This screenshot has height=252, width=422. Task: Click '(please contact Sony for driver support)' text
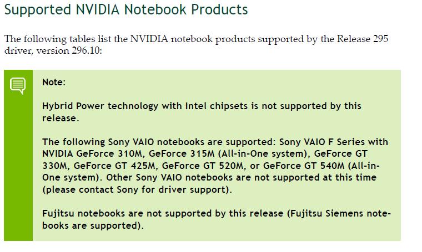(137, 189)
